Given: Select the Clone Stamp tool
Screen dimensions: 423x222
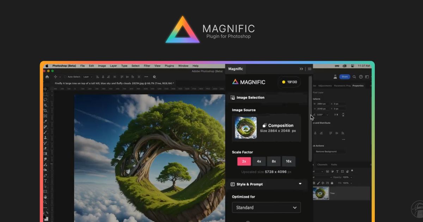Looking at the screenshot, I should pos(45,138).
